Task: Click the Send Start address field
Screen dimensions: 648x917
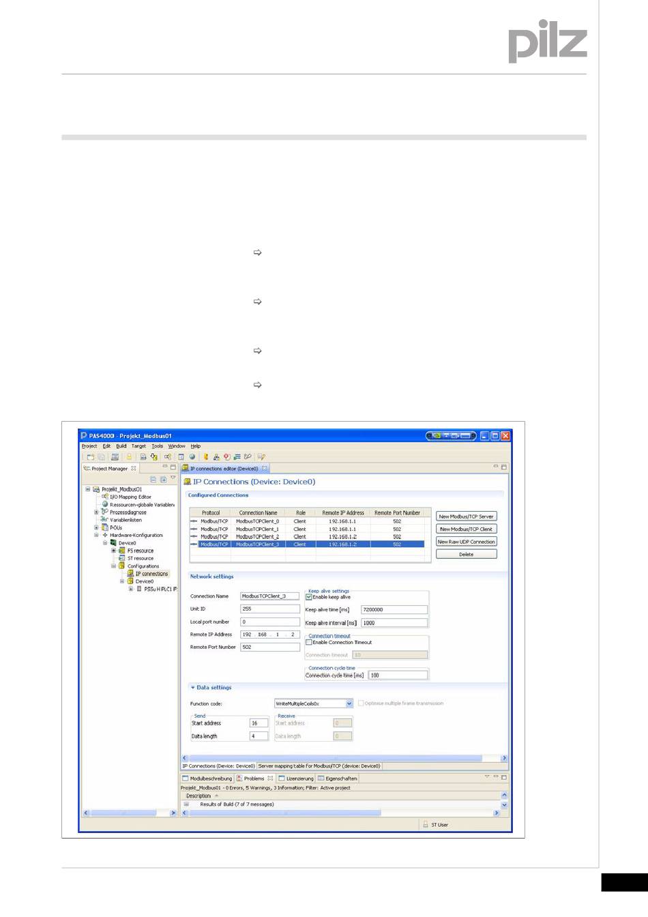Action: 259,723
